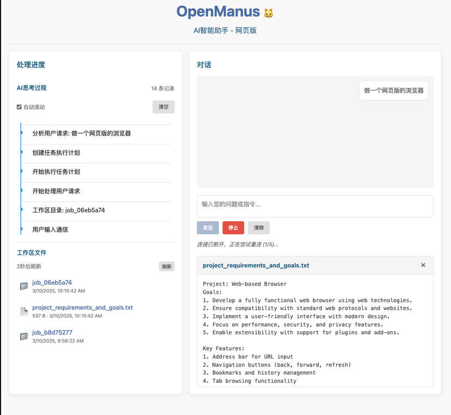Click the Key Features: line in the preview
The height and width of the screenshot is (415, 451).
(x=224, y=349)
